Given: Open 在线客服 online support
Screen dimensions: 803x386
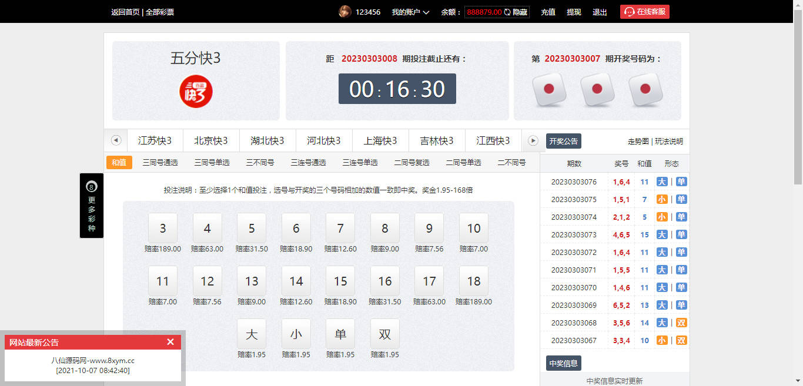Looking at the screenshot, I should [x=644, y=12].
